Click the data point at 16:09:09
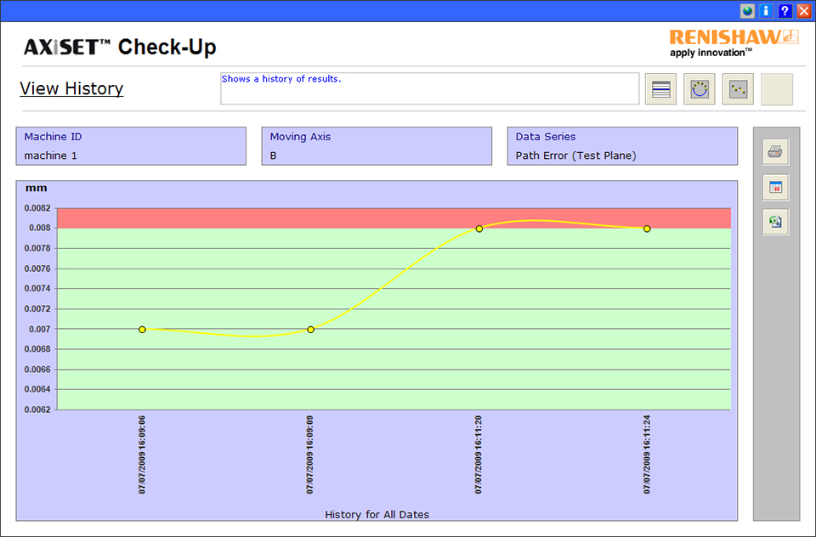Viewport: 816px width, 537px height. tap(310, 329)
